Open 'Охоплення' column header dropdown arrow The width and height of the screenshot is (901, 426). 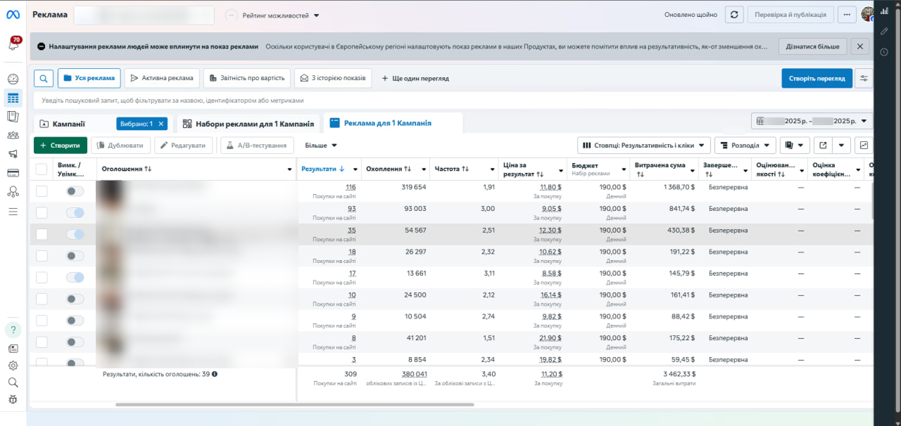(424, 169)
